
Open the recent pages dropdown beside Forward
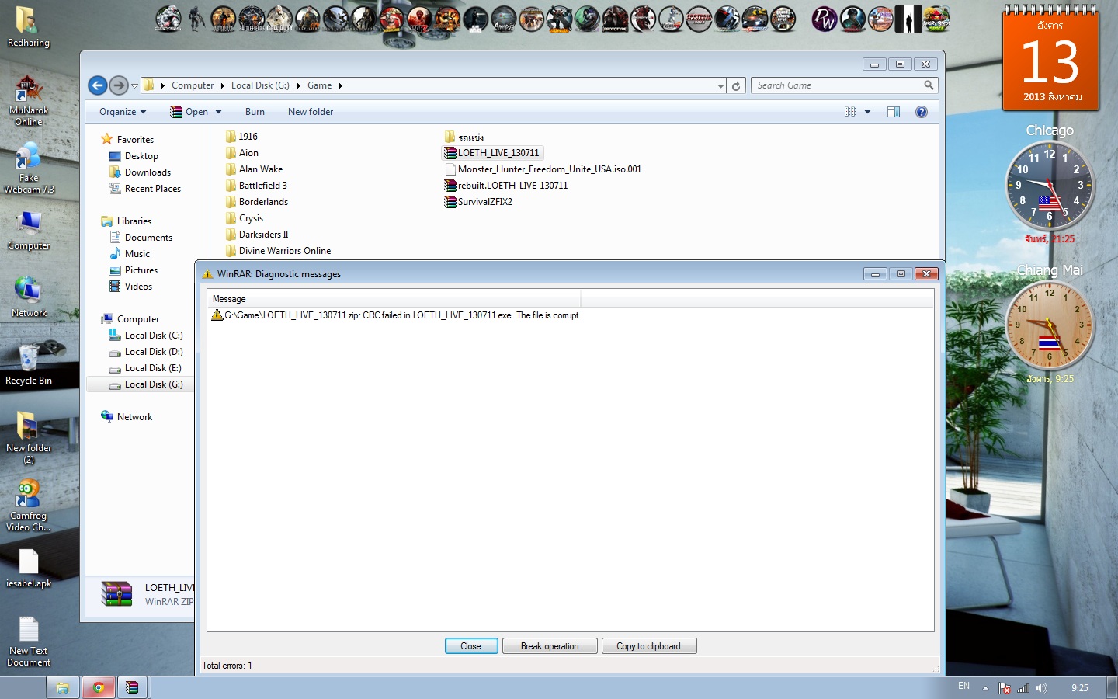[x=134, y=85]
